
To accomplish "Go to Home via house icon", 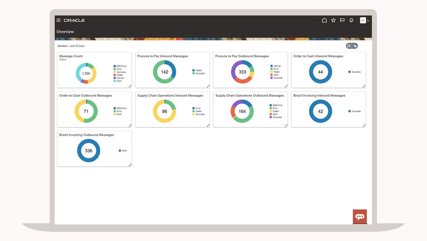I will coord(324,21).
